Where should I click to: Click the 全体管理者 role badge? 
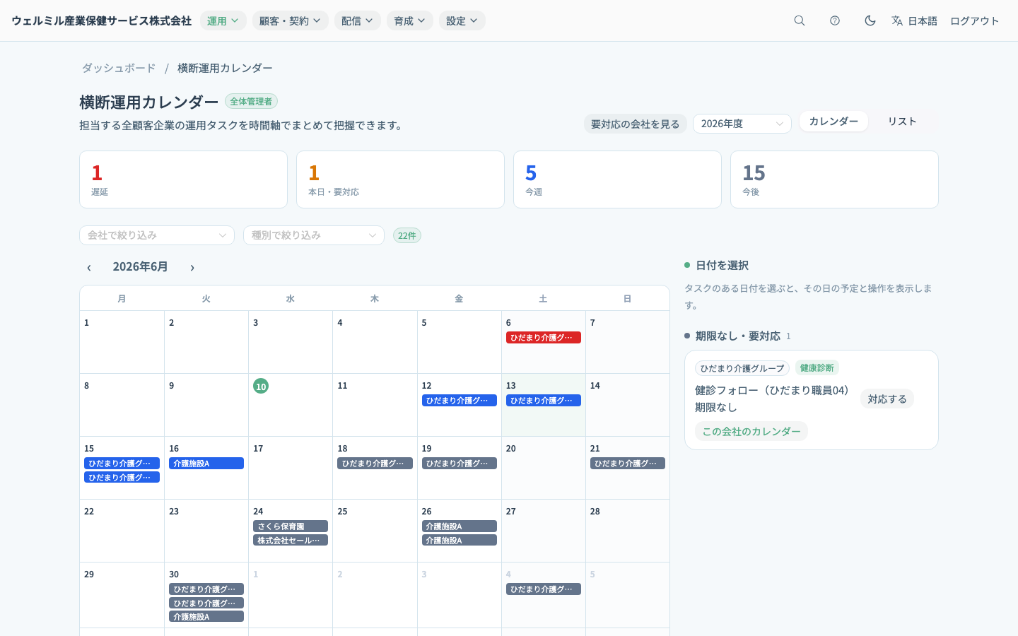[251, 102]
